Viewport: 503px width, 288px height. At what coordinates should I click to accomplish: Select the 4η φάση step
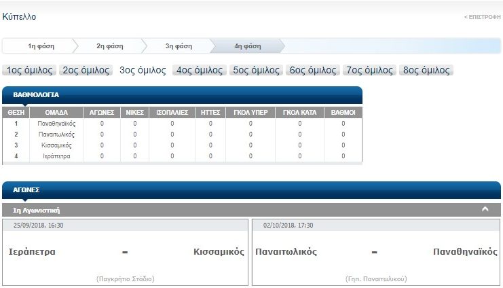pos(247,46)
